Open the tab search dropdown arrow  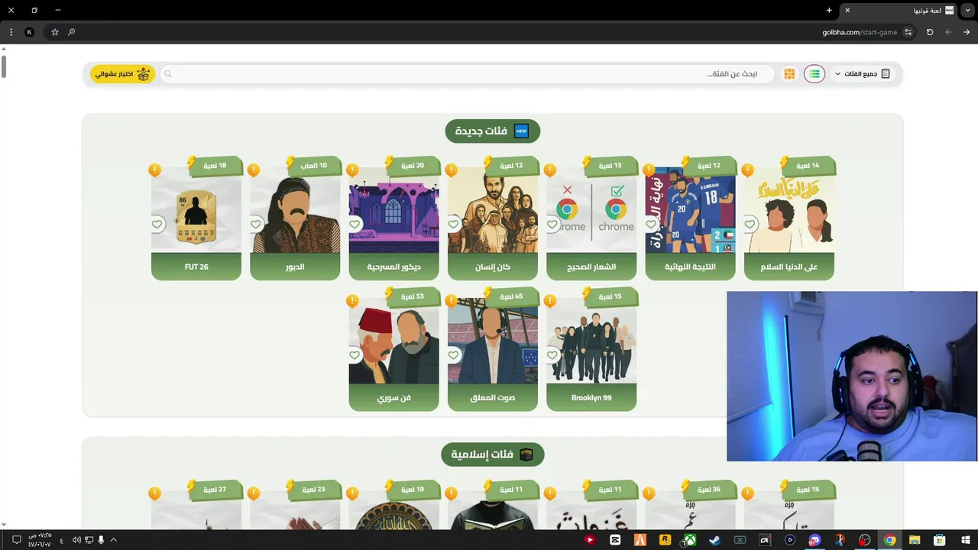pos(967,10)
